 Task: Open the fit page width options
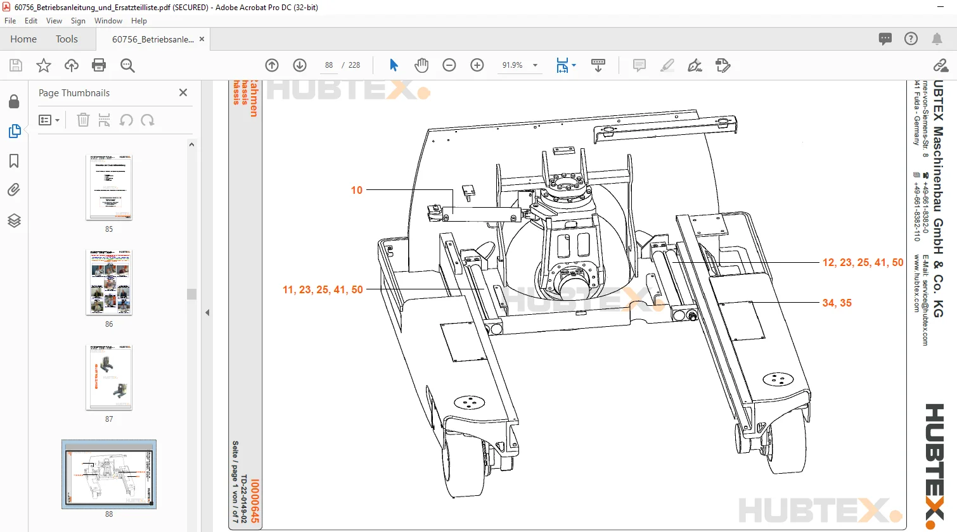click(565, 65)
